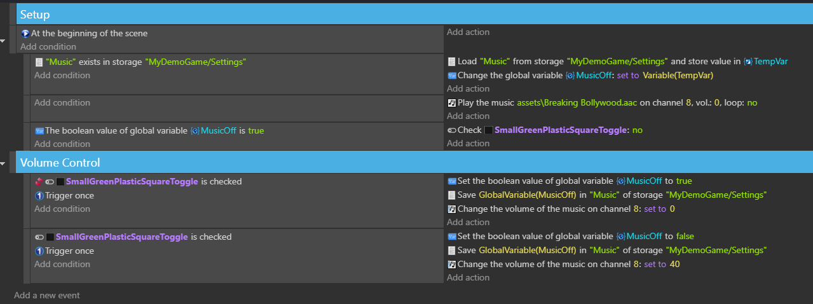This screenshot has height=304, width=813.
Task: Collapse the Setup group with its arrow
Action: coord(3,41)
